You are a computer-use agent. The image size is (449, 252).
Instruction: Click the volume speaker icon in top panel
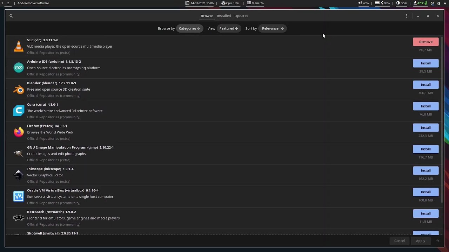coord(360,3)
